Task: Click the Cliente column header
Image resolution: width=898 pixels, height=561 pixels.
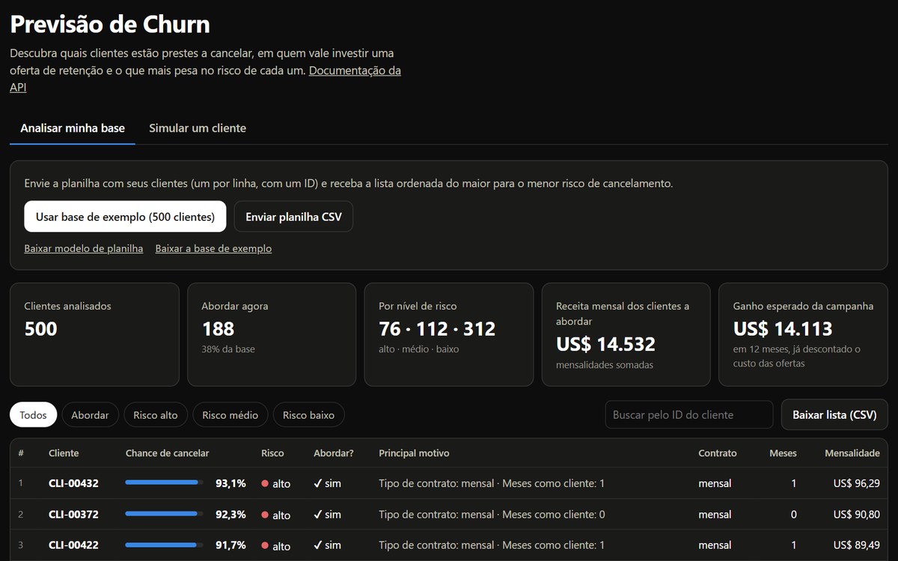Action: [64, 453]
